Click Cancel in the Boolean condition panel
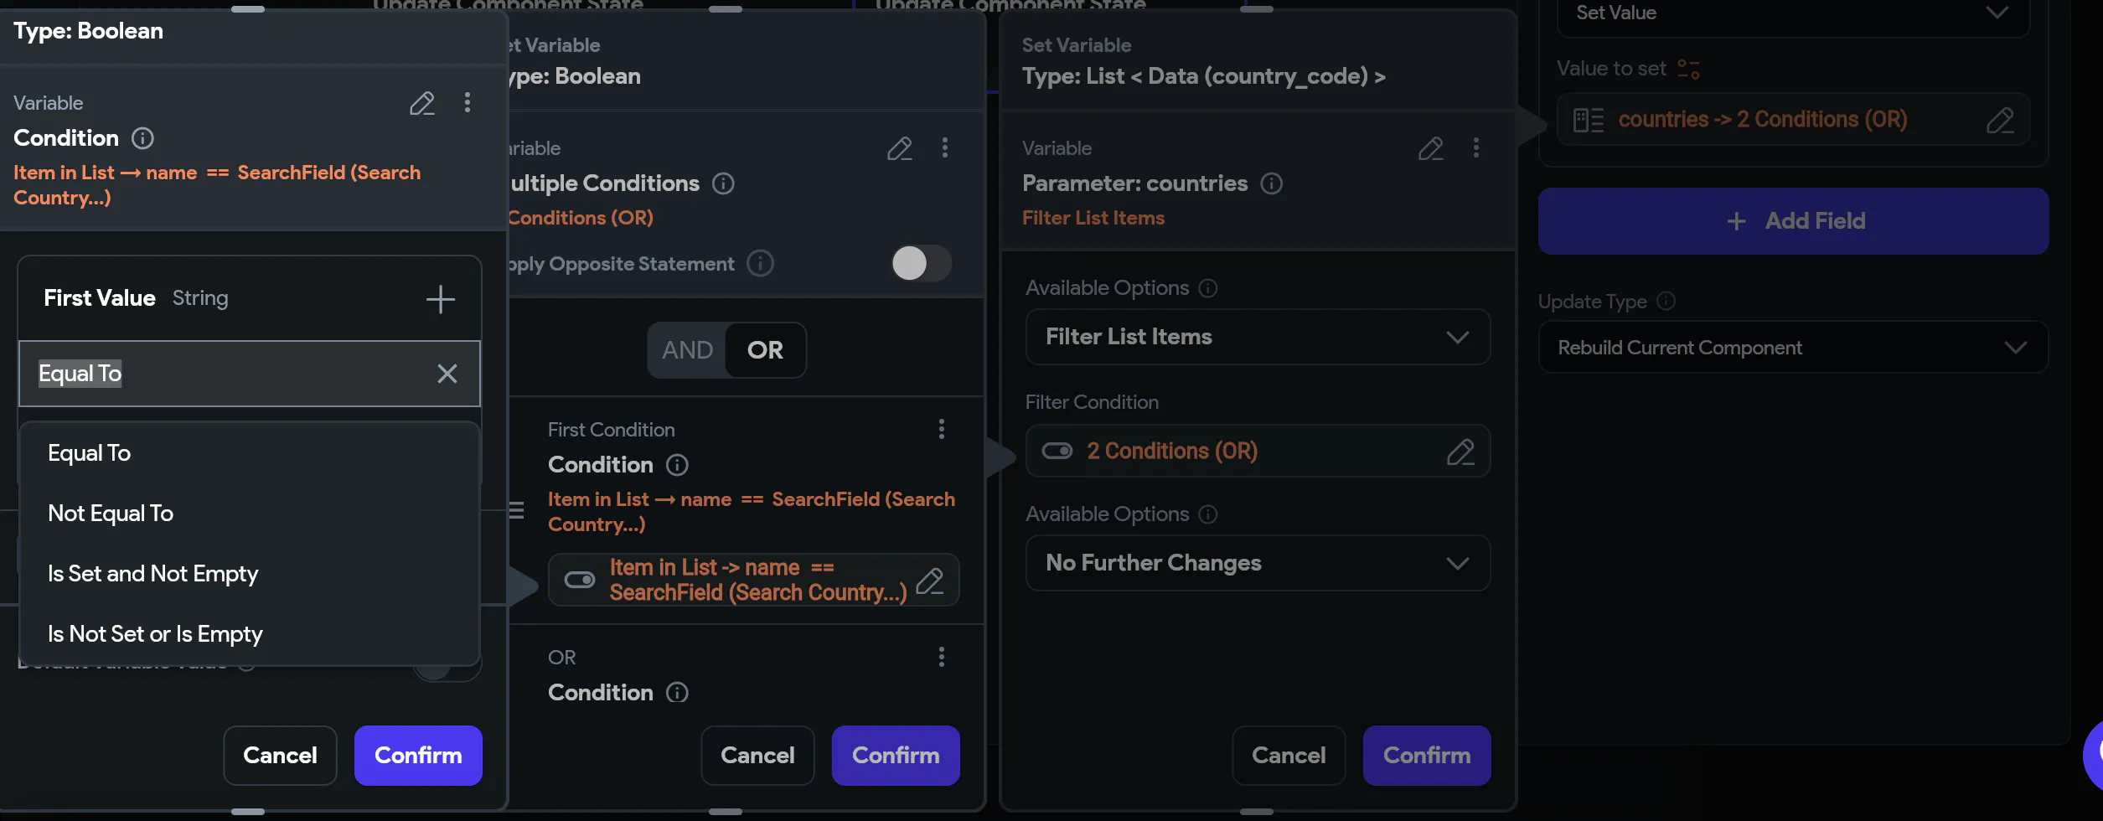The height and width of the screenshot is (821, 2103). [x=280, y=756]
